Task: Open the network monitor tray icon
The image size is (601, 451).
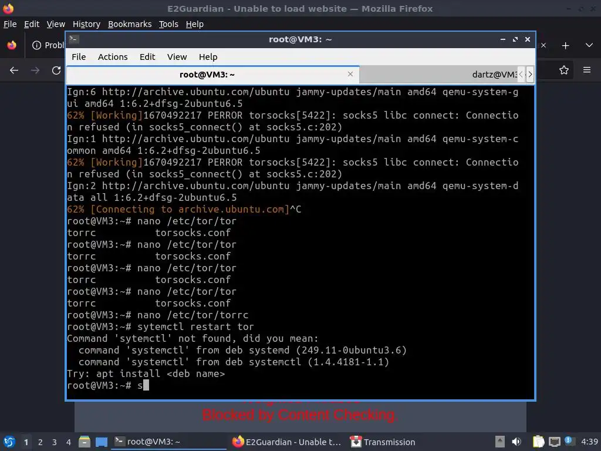Action: [554, 442]
